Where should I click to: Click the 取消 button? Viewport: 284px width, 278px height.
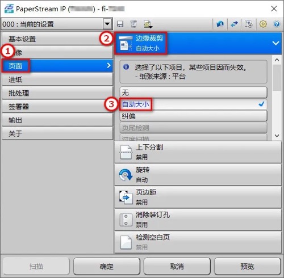177,267
